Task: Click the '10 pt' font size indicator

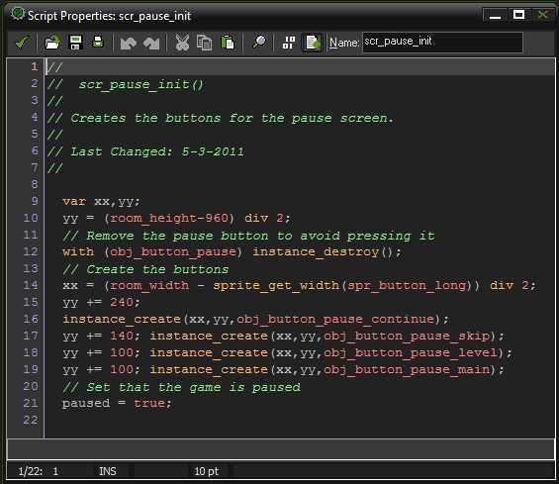Action: coord(206,471)
